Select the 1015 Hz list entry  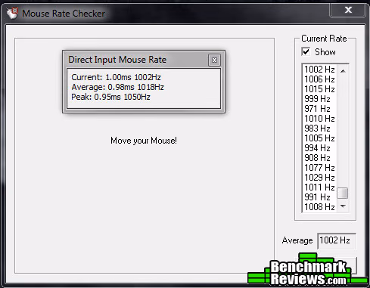click(319, 89)
